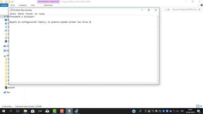The height and width of the screenshot is (114, 203).
Task: Click the volume speaker tray icon
Action: coord(178,111)
